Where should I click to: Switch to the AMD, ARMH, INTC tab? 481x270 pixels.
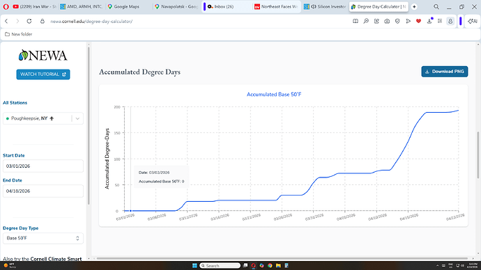click(81, 6)
